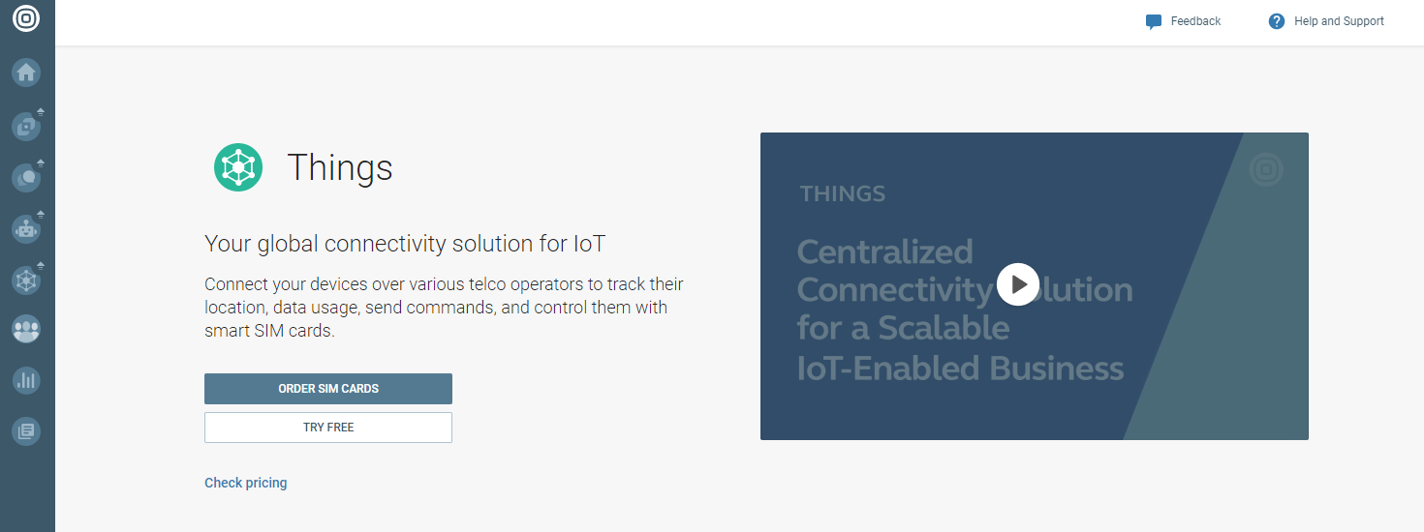Open the Feedback link text

tap(1195, 21)
